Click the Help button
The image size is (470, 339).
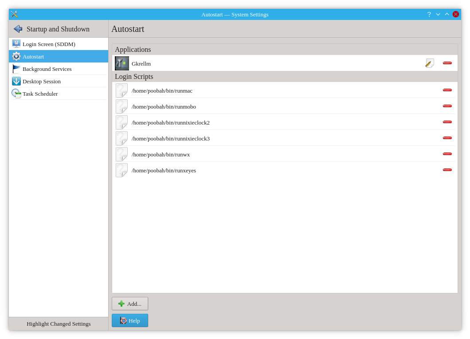130,320
